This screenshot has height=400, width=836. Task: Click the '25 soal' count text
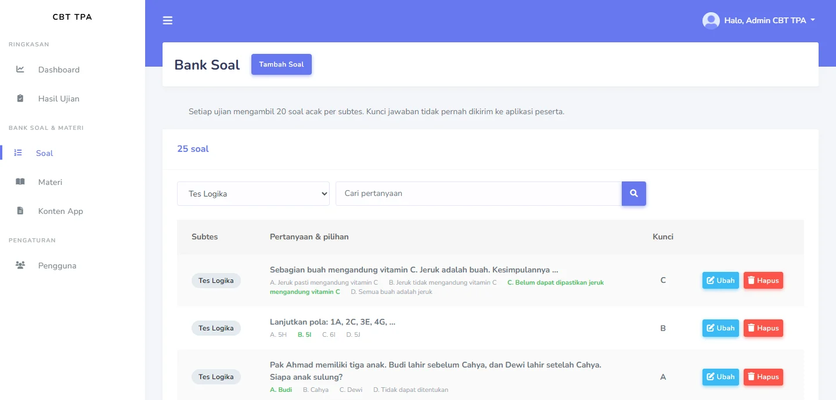click(193, 149)
